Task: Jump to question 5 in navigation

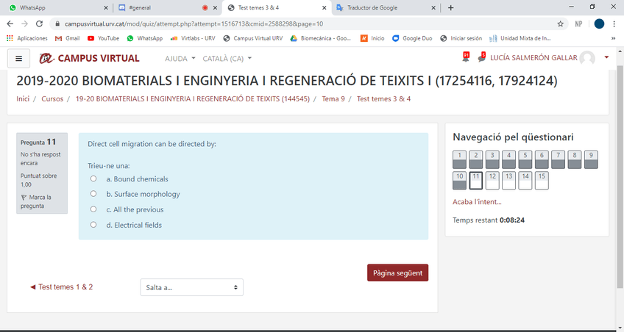Action: click(525, 159)
